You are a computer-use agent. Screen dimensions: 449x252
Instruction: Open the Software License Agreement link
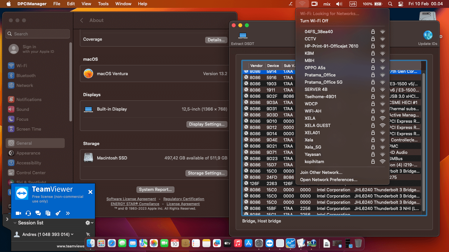(131, 199)
